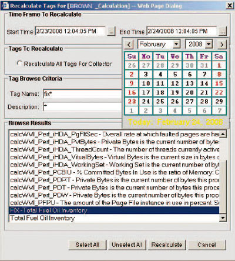Screen dimensions: 235x261
Task: Click the Select All button
Action: tap(88, 245)
